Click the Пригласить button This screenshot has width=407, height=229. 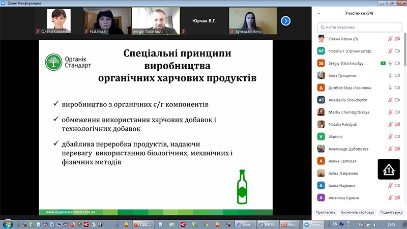click(326, 212)
